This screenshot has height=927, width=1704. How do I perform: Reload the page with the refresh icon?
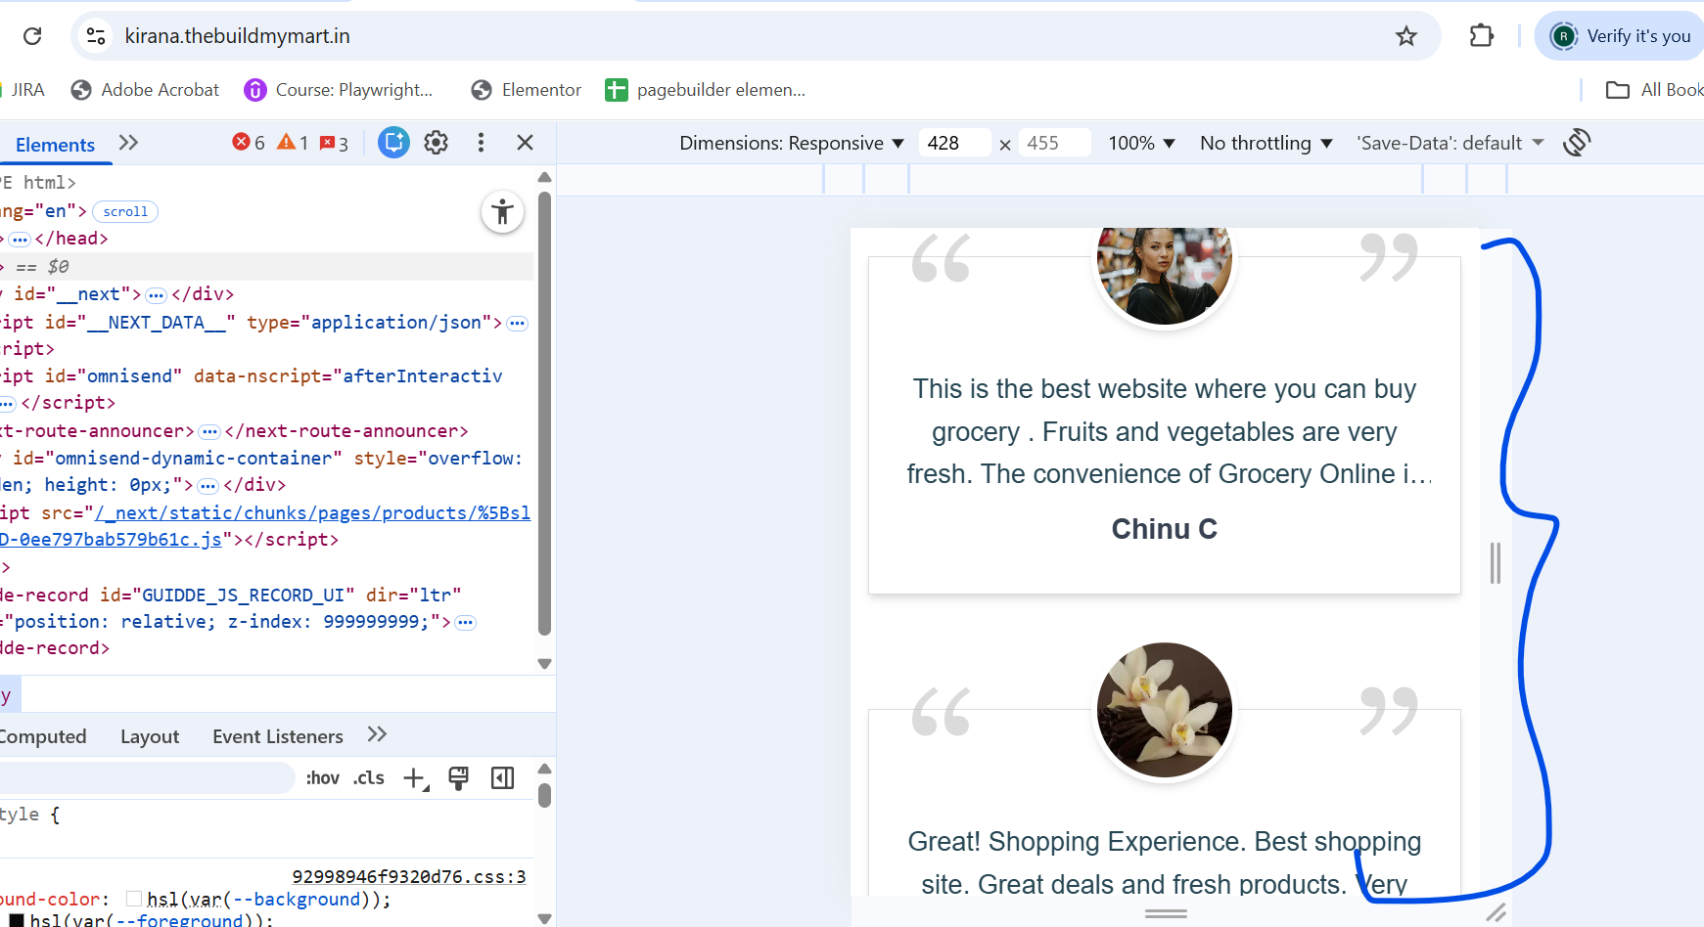(x=32, y=36)
